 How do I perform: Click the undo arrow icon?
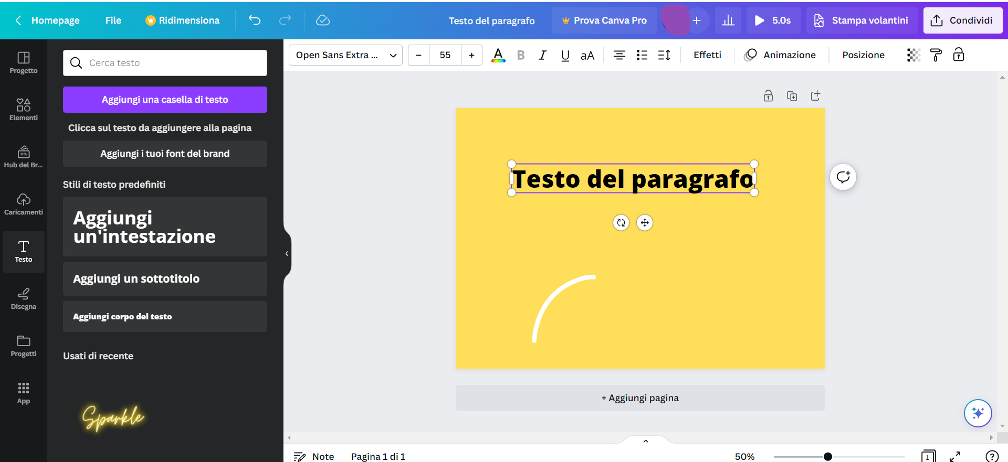255,20
